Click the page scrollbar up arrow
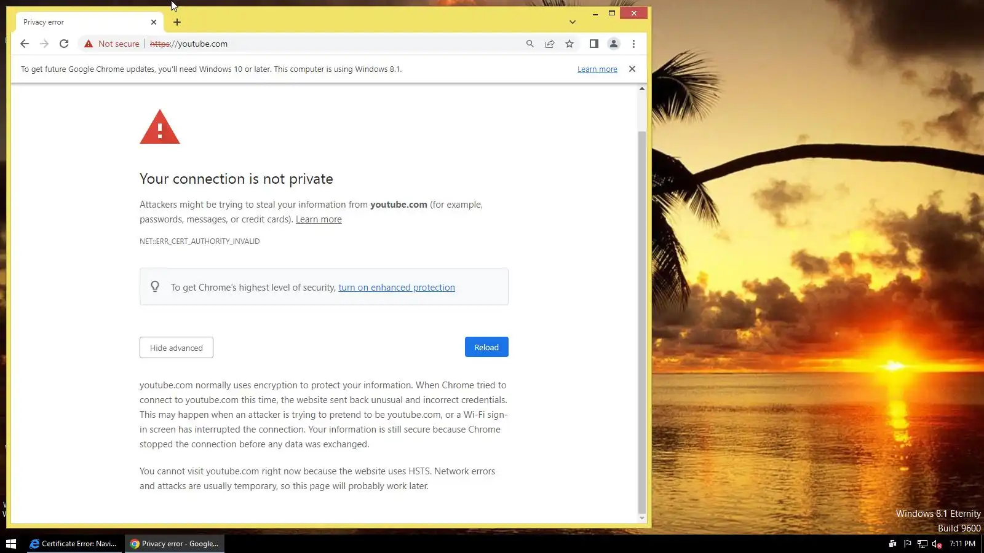The height and width of the screenshot is (553, 984). (642, 88)
